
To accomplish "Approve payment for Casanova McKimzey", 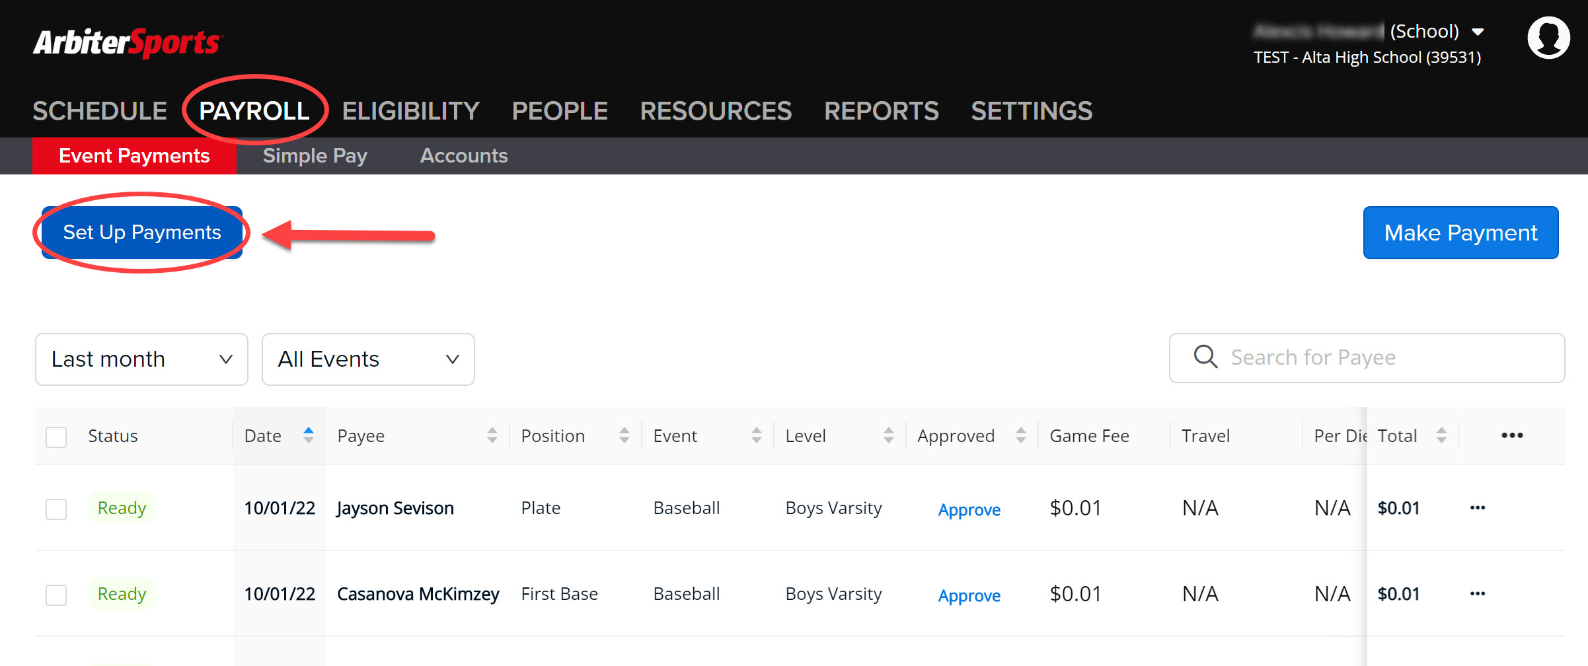I will [x=969, y=596].
